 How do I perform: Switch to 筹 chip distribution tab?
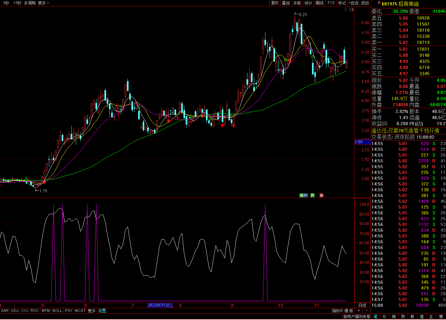point(441,316)
